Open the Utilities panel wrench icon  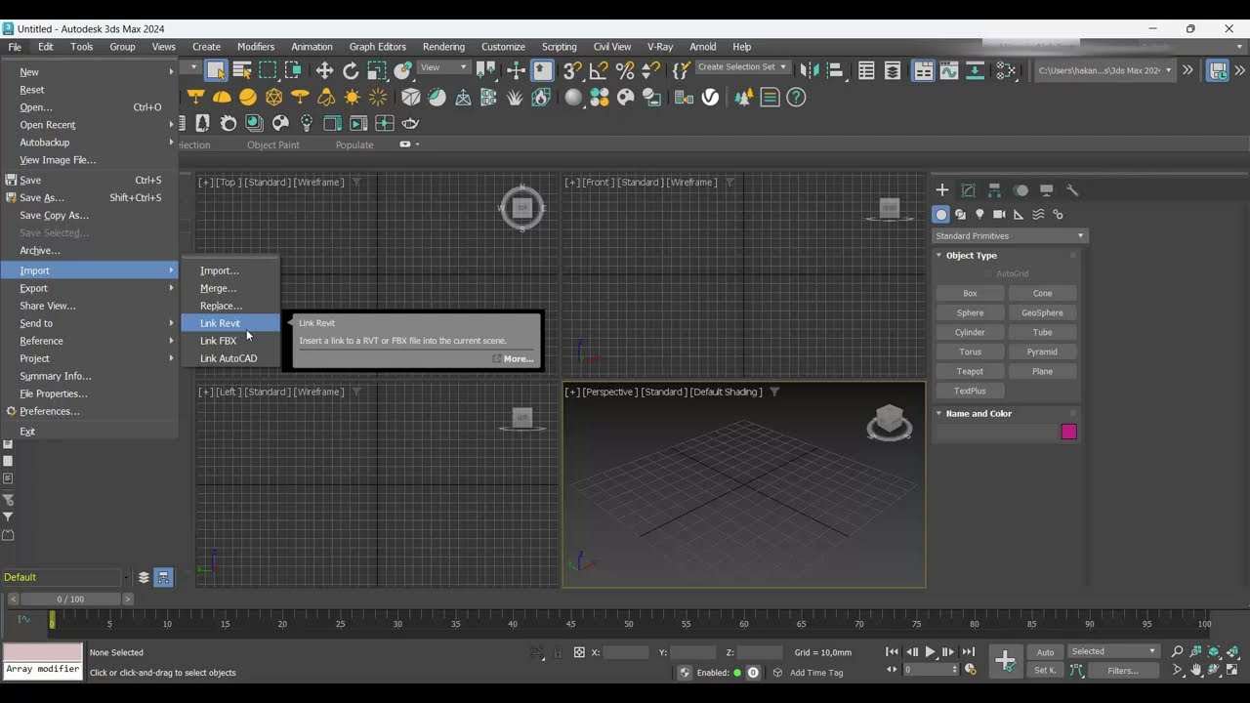(x=1071, y=190)
